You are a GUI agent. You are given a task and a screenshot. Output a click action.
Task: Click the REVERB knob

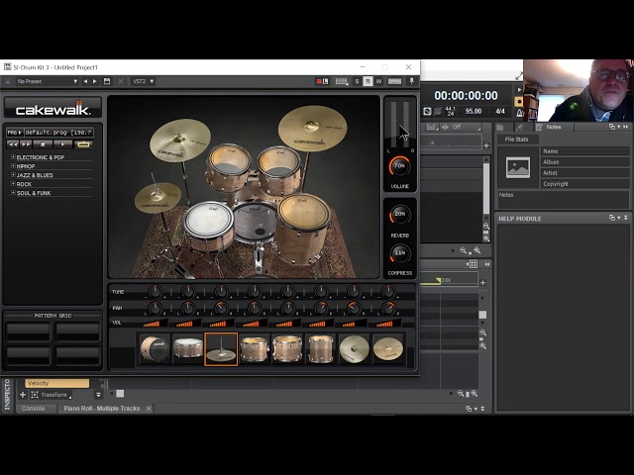400,215
